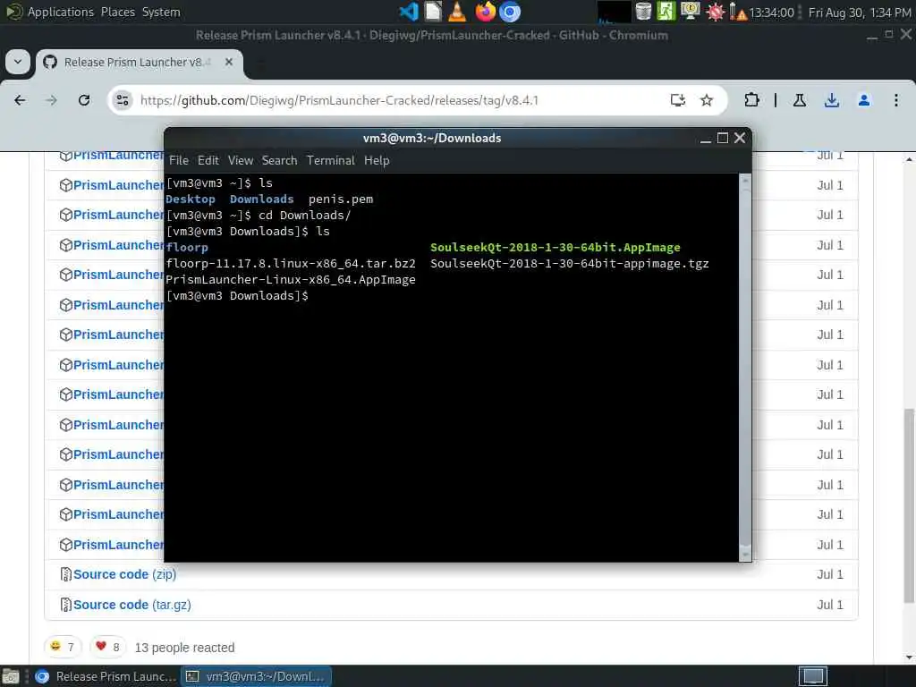Open the Places menu
Image resolution: width=916 pixels, height=687 pixels.
tap(117, 12)
